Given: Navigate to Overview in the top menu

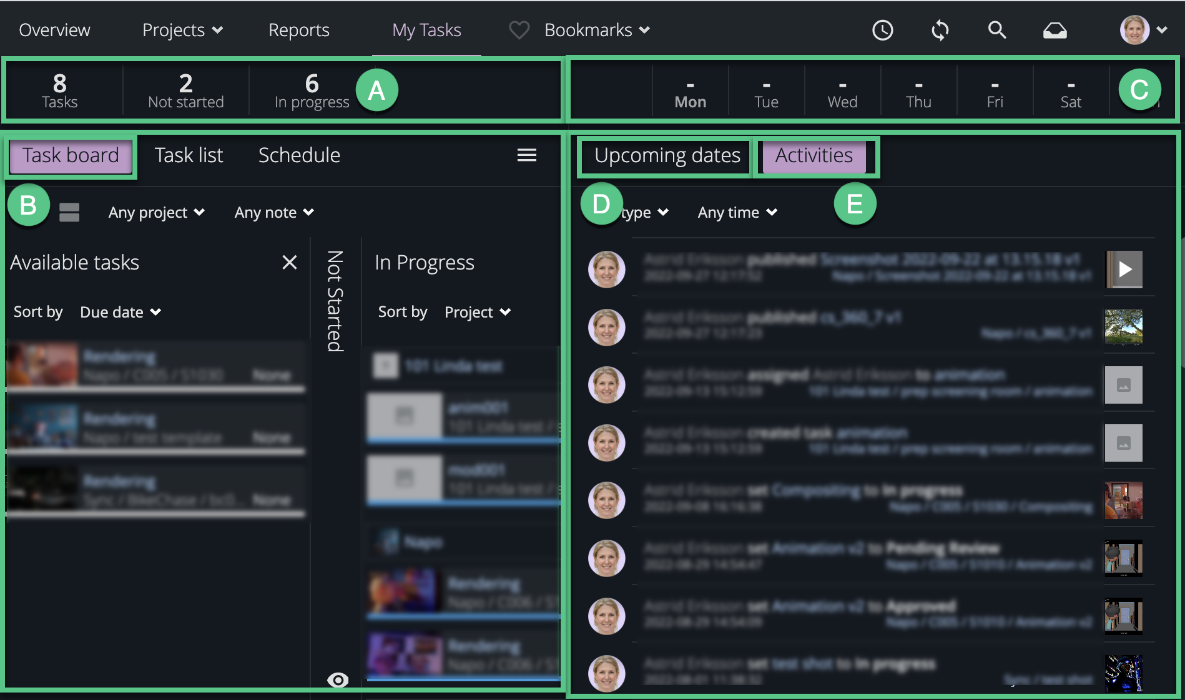Looking at the screenshot, I should [54, 29].
